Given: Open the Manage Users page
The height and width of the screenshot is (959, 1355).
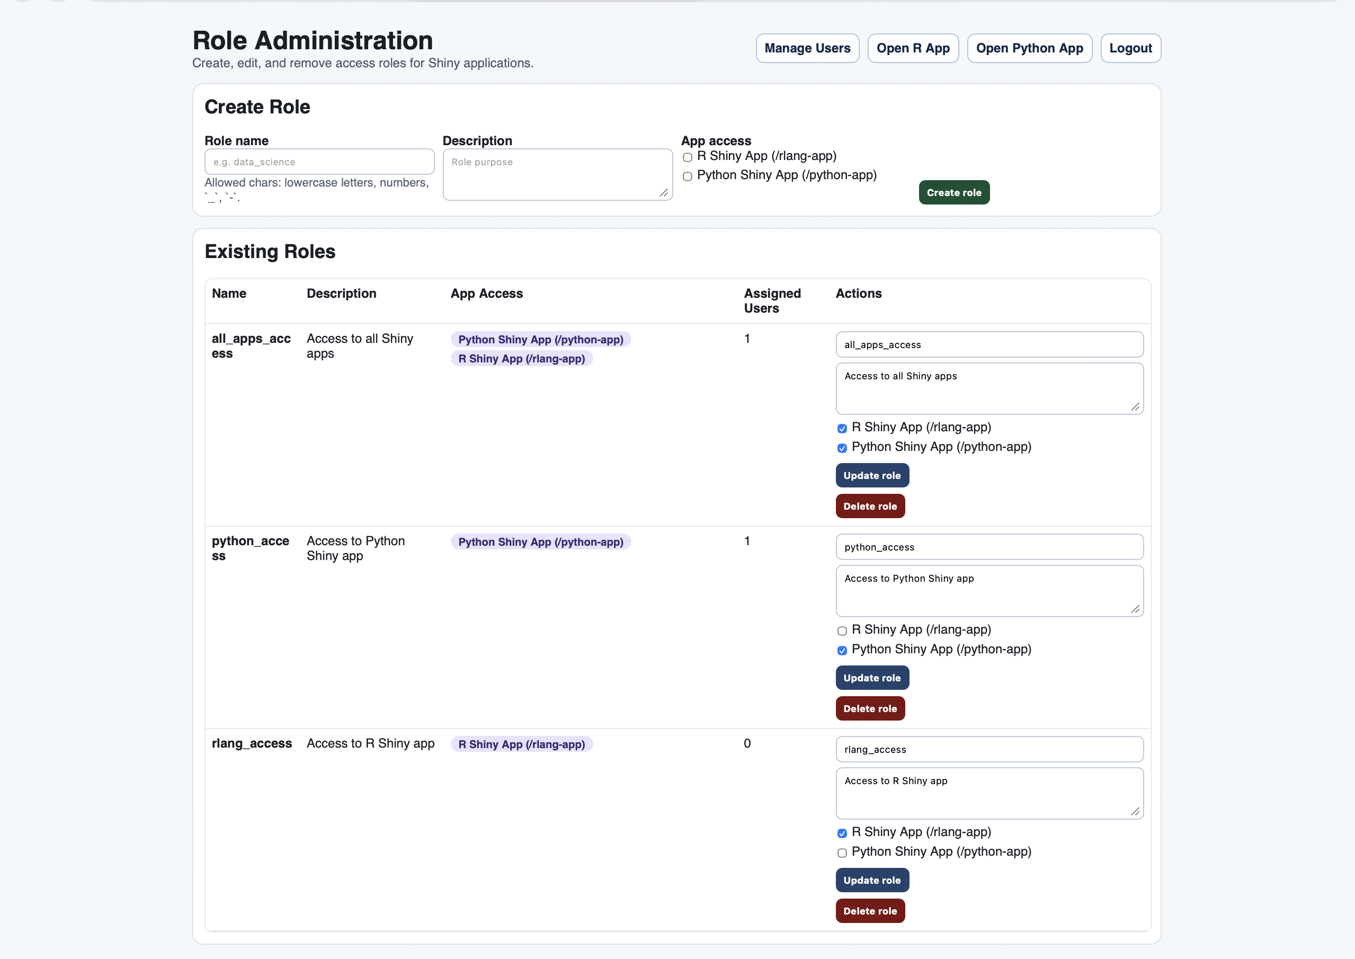Looking at the screenshot, I should 807,48.
